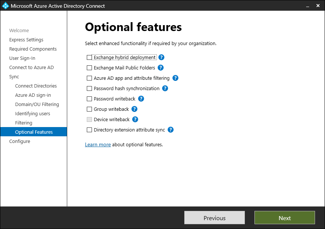Click the Azure AD Connect title bar logo

point(5,6)
